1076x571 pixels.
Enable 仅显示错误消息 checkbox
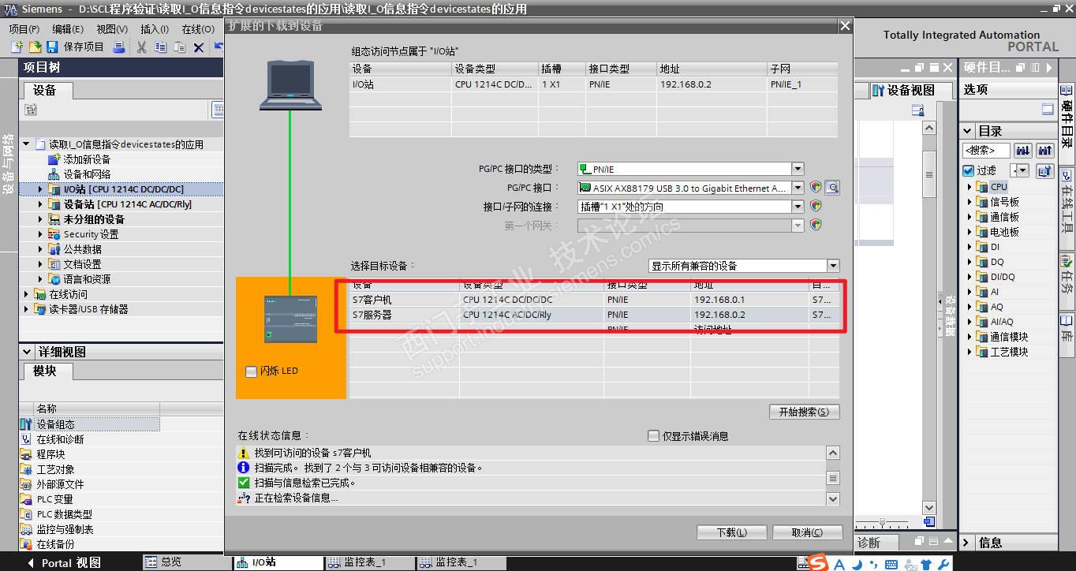(x=653, y=435)
